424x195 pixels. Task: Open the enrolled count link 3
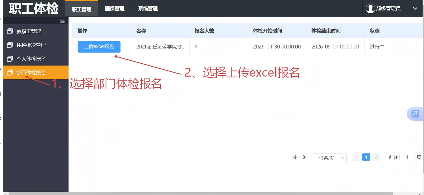(196, 47)
